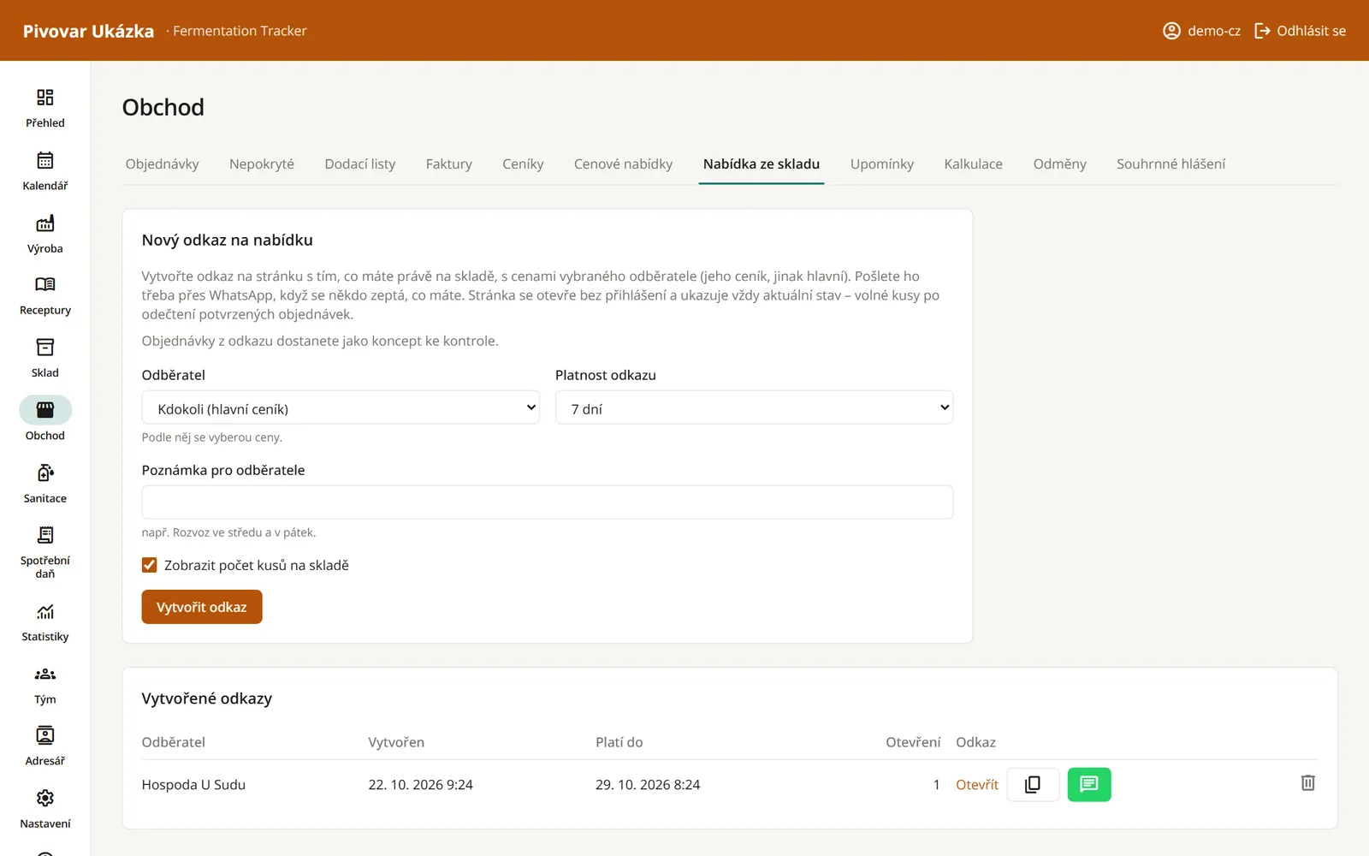Switch to the Dodací listy tab
The image size is (1369, 856).
point(360,164)
